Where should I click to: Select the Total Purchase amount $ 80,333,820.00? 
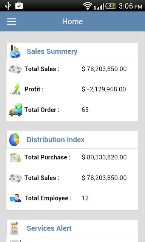tap(104, 157)
